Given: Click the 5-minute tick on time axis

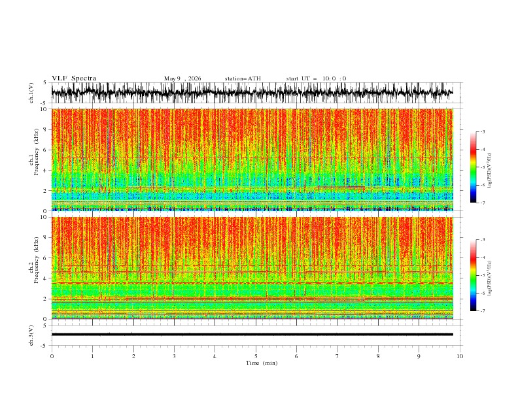Looking at the screenshot, I should click(x=256, y=356).
